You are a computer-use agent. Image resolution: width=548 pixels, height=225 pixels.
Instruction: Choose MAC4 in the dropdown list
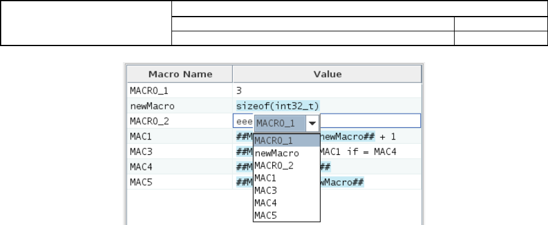tap(286, 203)
